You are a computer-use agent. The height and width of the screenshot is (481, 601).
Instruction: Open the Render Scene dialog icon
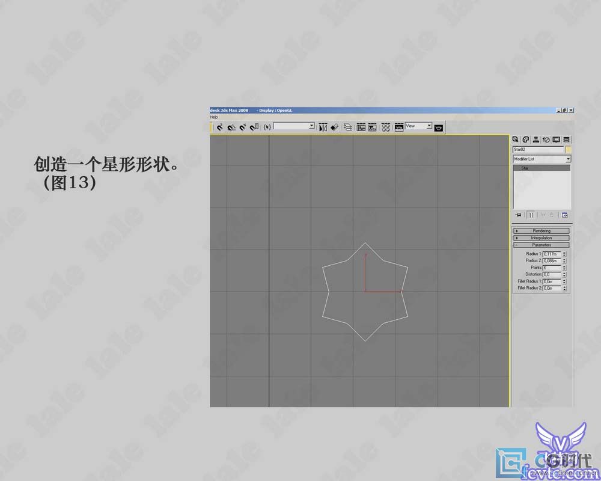point(399,127)
